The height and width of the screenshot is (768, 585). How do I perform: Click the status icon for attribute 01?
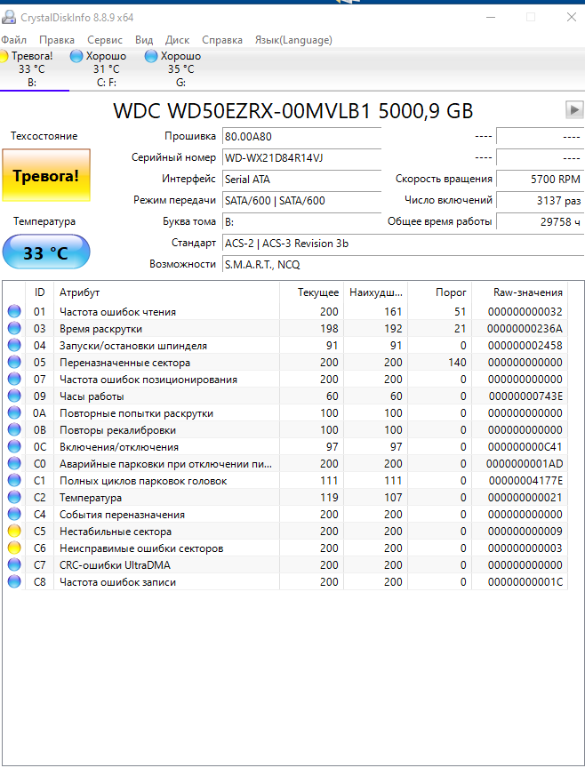click(x=14, y=311)
